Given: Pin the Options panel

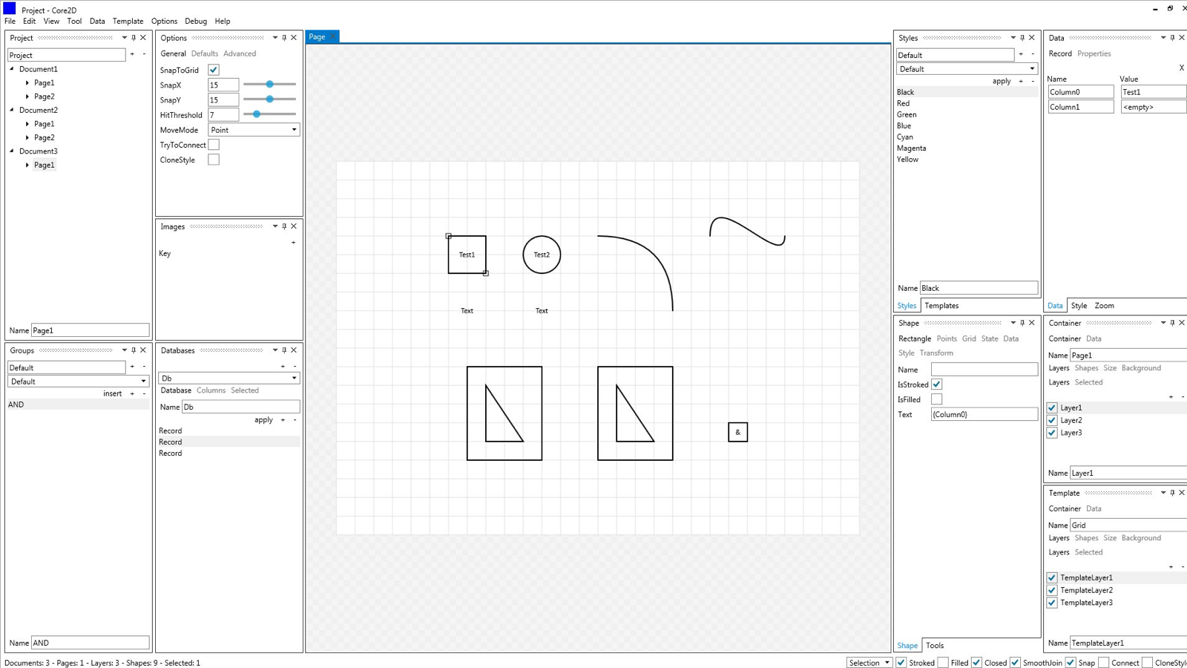Looking at the screenshot, I should pyautogui.click(x=283, y=37).
